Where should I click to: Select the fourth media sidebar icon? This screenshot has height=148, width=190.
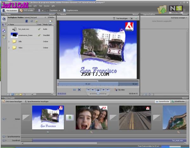4,37
